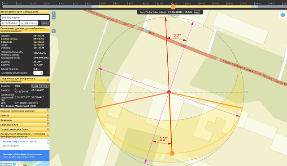Focus the location search field '298306 Керчь'
This screenshot has height=166, width=287.
coord(25,18)
